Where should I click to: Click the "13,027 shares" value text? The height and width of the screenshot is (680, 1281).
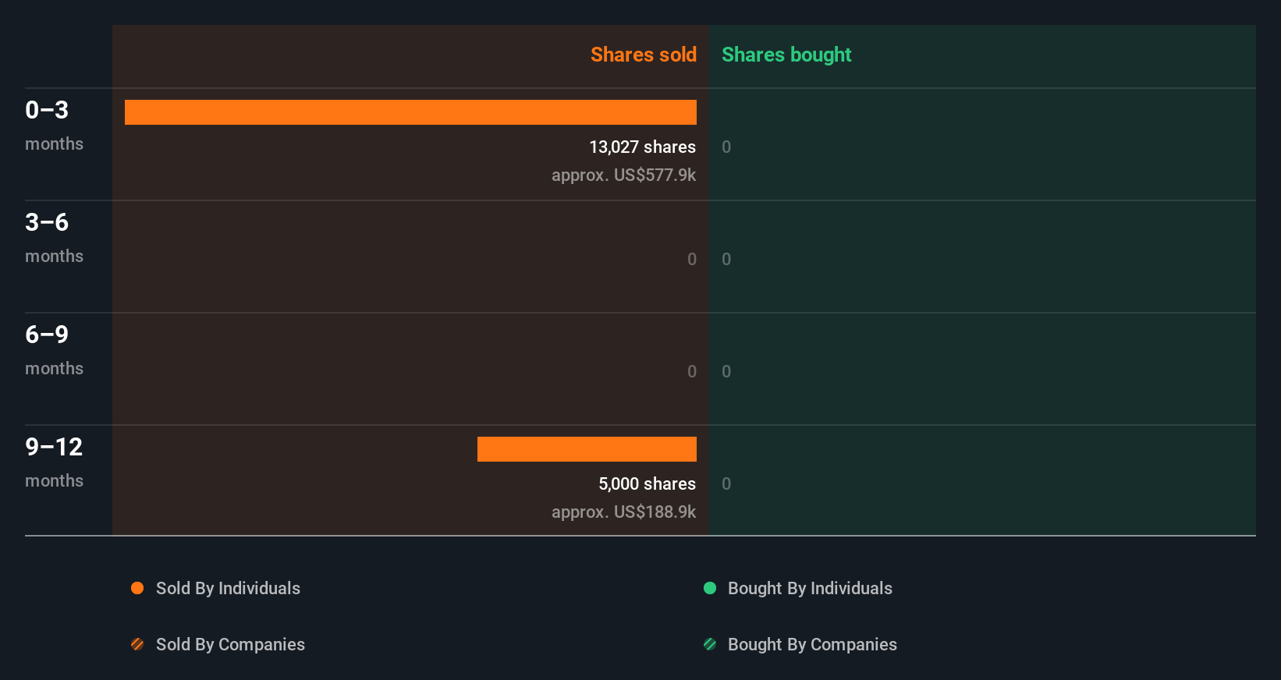642,147
